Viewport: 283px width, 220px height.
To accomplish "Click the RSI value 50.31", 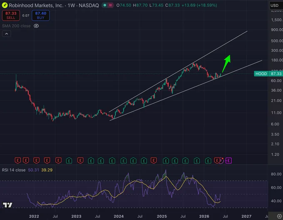I will pyautogui.click(x=33, y=170).
